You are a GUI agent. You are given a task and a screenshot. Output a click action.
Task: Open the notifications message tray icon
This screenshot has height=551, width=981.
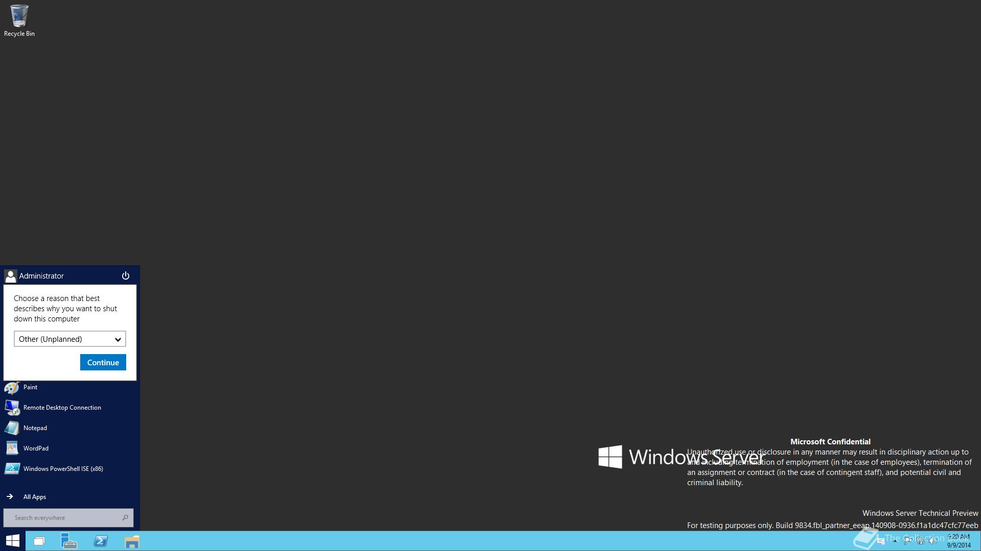pos(881,541)
